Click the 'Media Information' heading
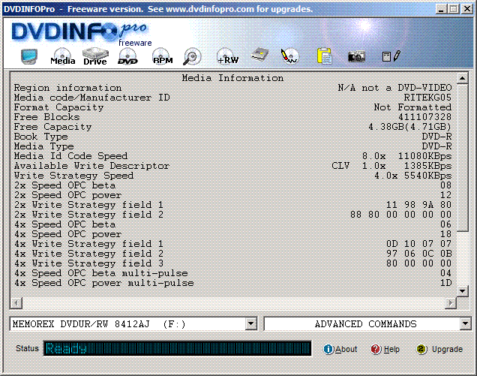 pyautogui.click(x=232, y=78)
